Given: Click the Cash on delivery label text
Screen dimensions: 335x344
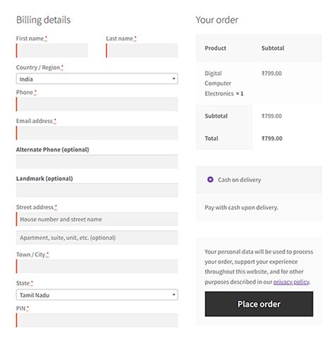Looking at the screenshot, I should 239,180.
